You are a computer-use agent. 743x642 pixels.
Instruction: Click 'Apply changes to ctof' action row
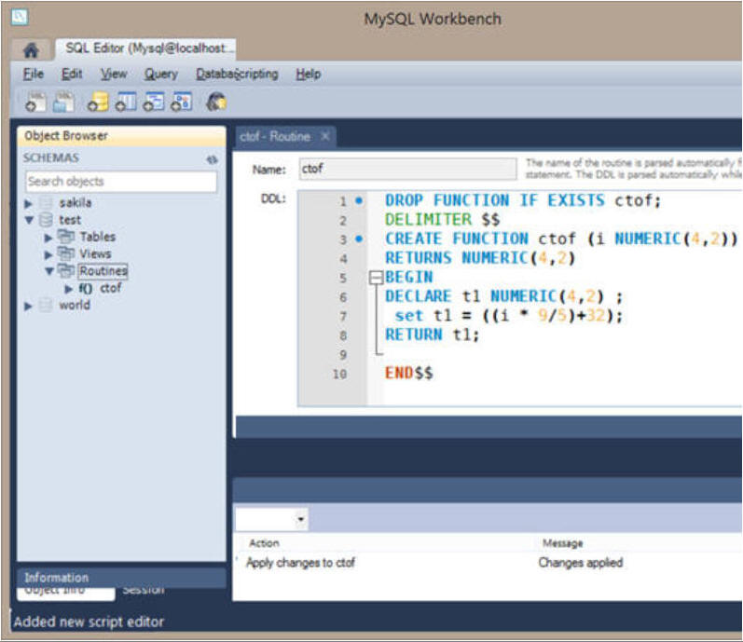pos(300,563)
